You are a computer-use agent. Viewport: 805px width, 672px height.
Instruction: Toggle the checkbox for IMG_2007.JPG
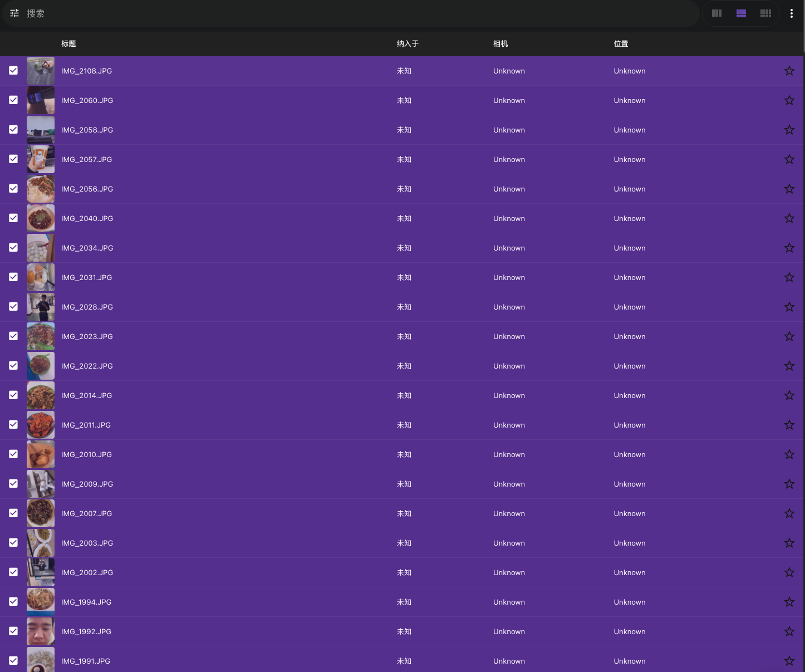[x=13, y=513]
